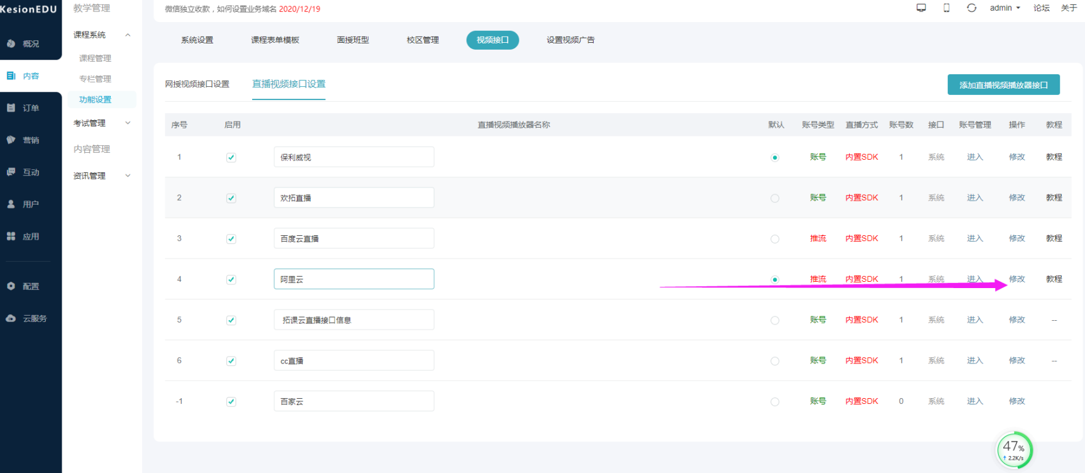Click the refresh icon in top bar
The height and width of the screenshot is (473, 1085).
(972, 8)
